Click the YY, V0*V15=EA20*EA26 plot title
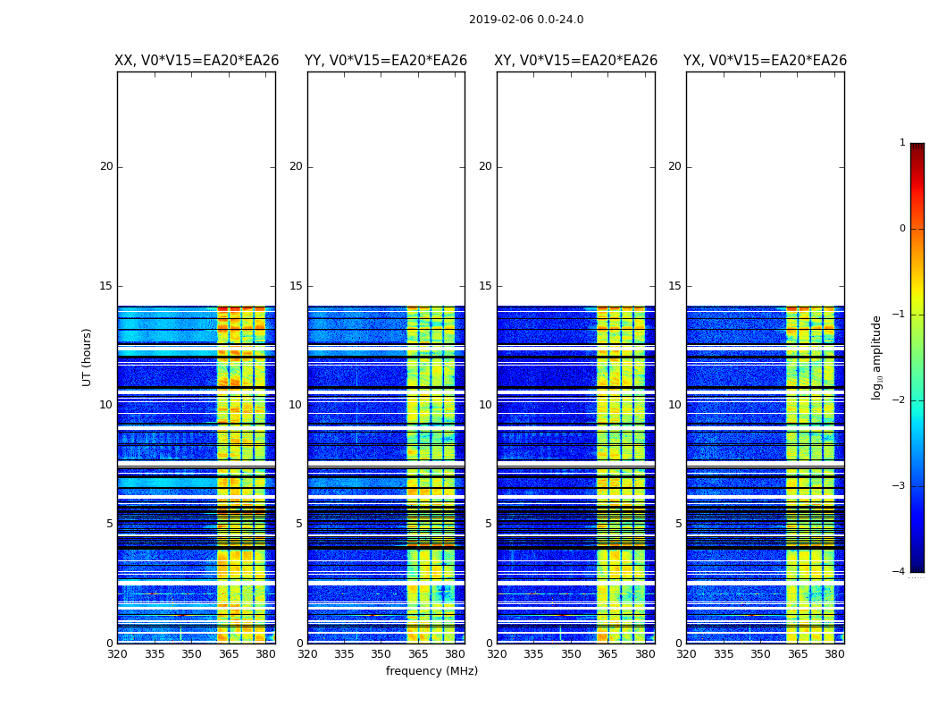The image size is (938, 715). 386,61
